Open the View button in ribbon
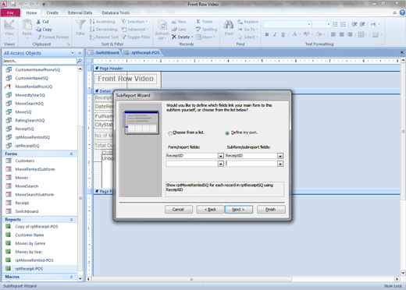 [9, 28]
